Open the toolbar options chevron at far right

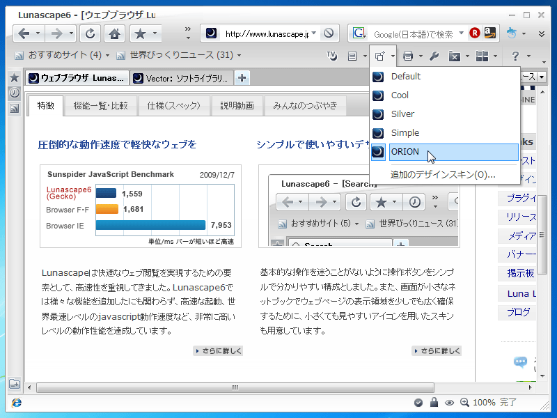pyautogui.click(x=542, y=33)
